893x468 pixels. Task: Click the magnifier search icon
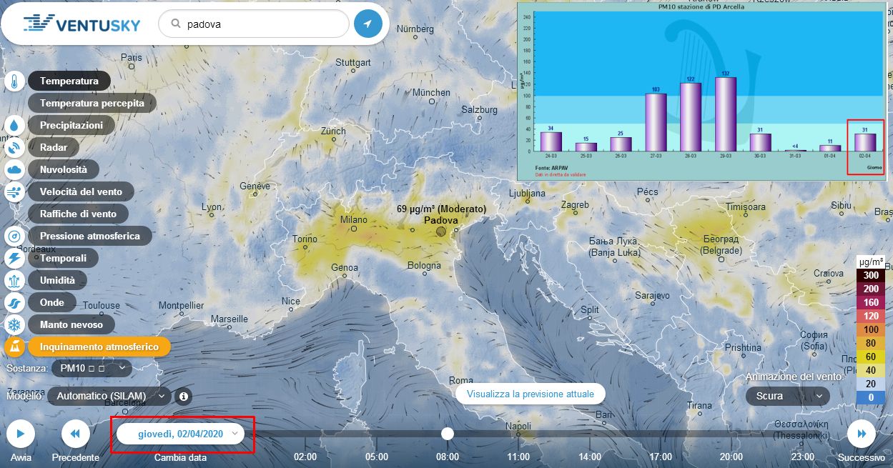pyautogui.click(x=175, y=24)
